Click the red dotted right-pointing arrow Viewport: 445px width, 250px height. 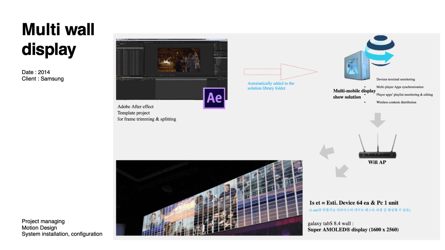tap(281, 72)
